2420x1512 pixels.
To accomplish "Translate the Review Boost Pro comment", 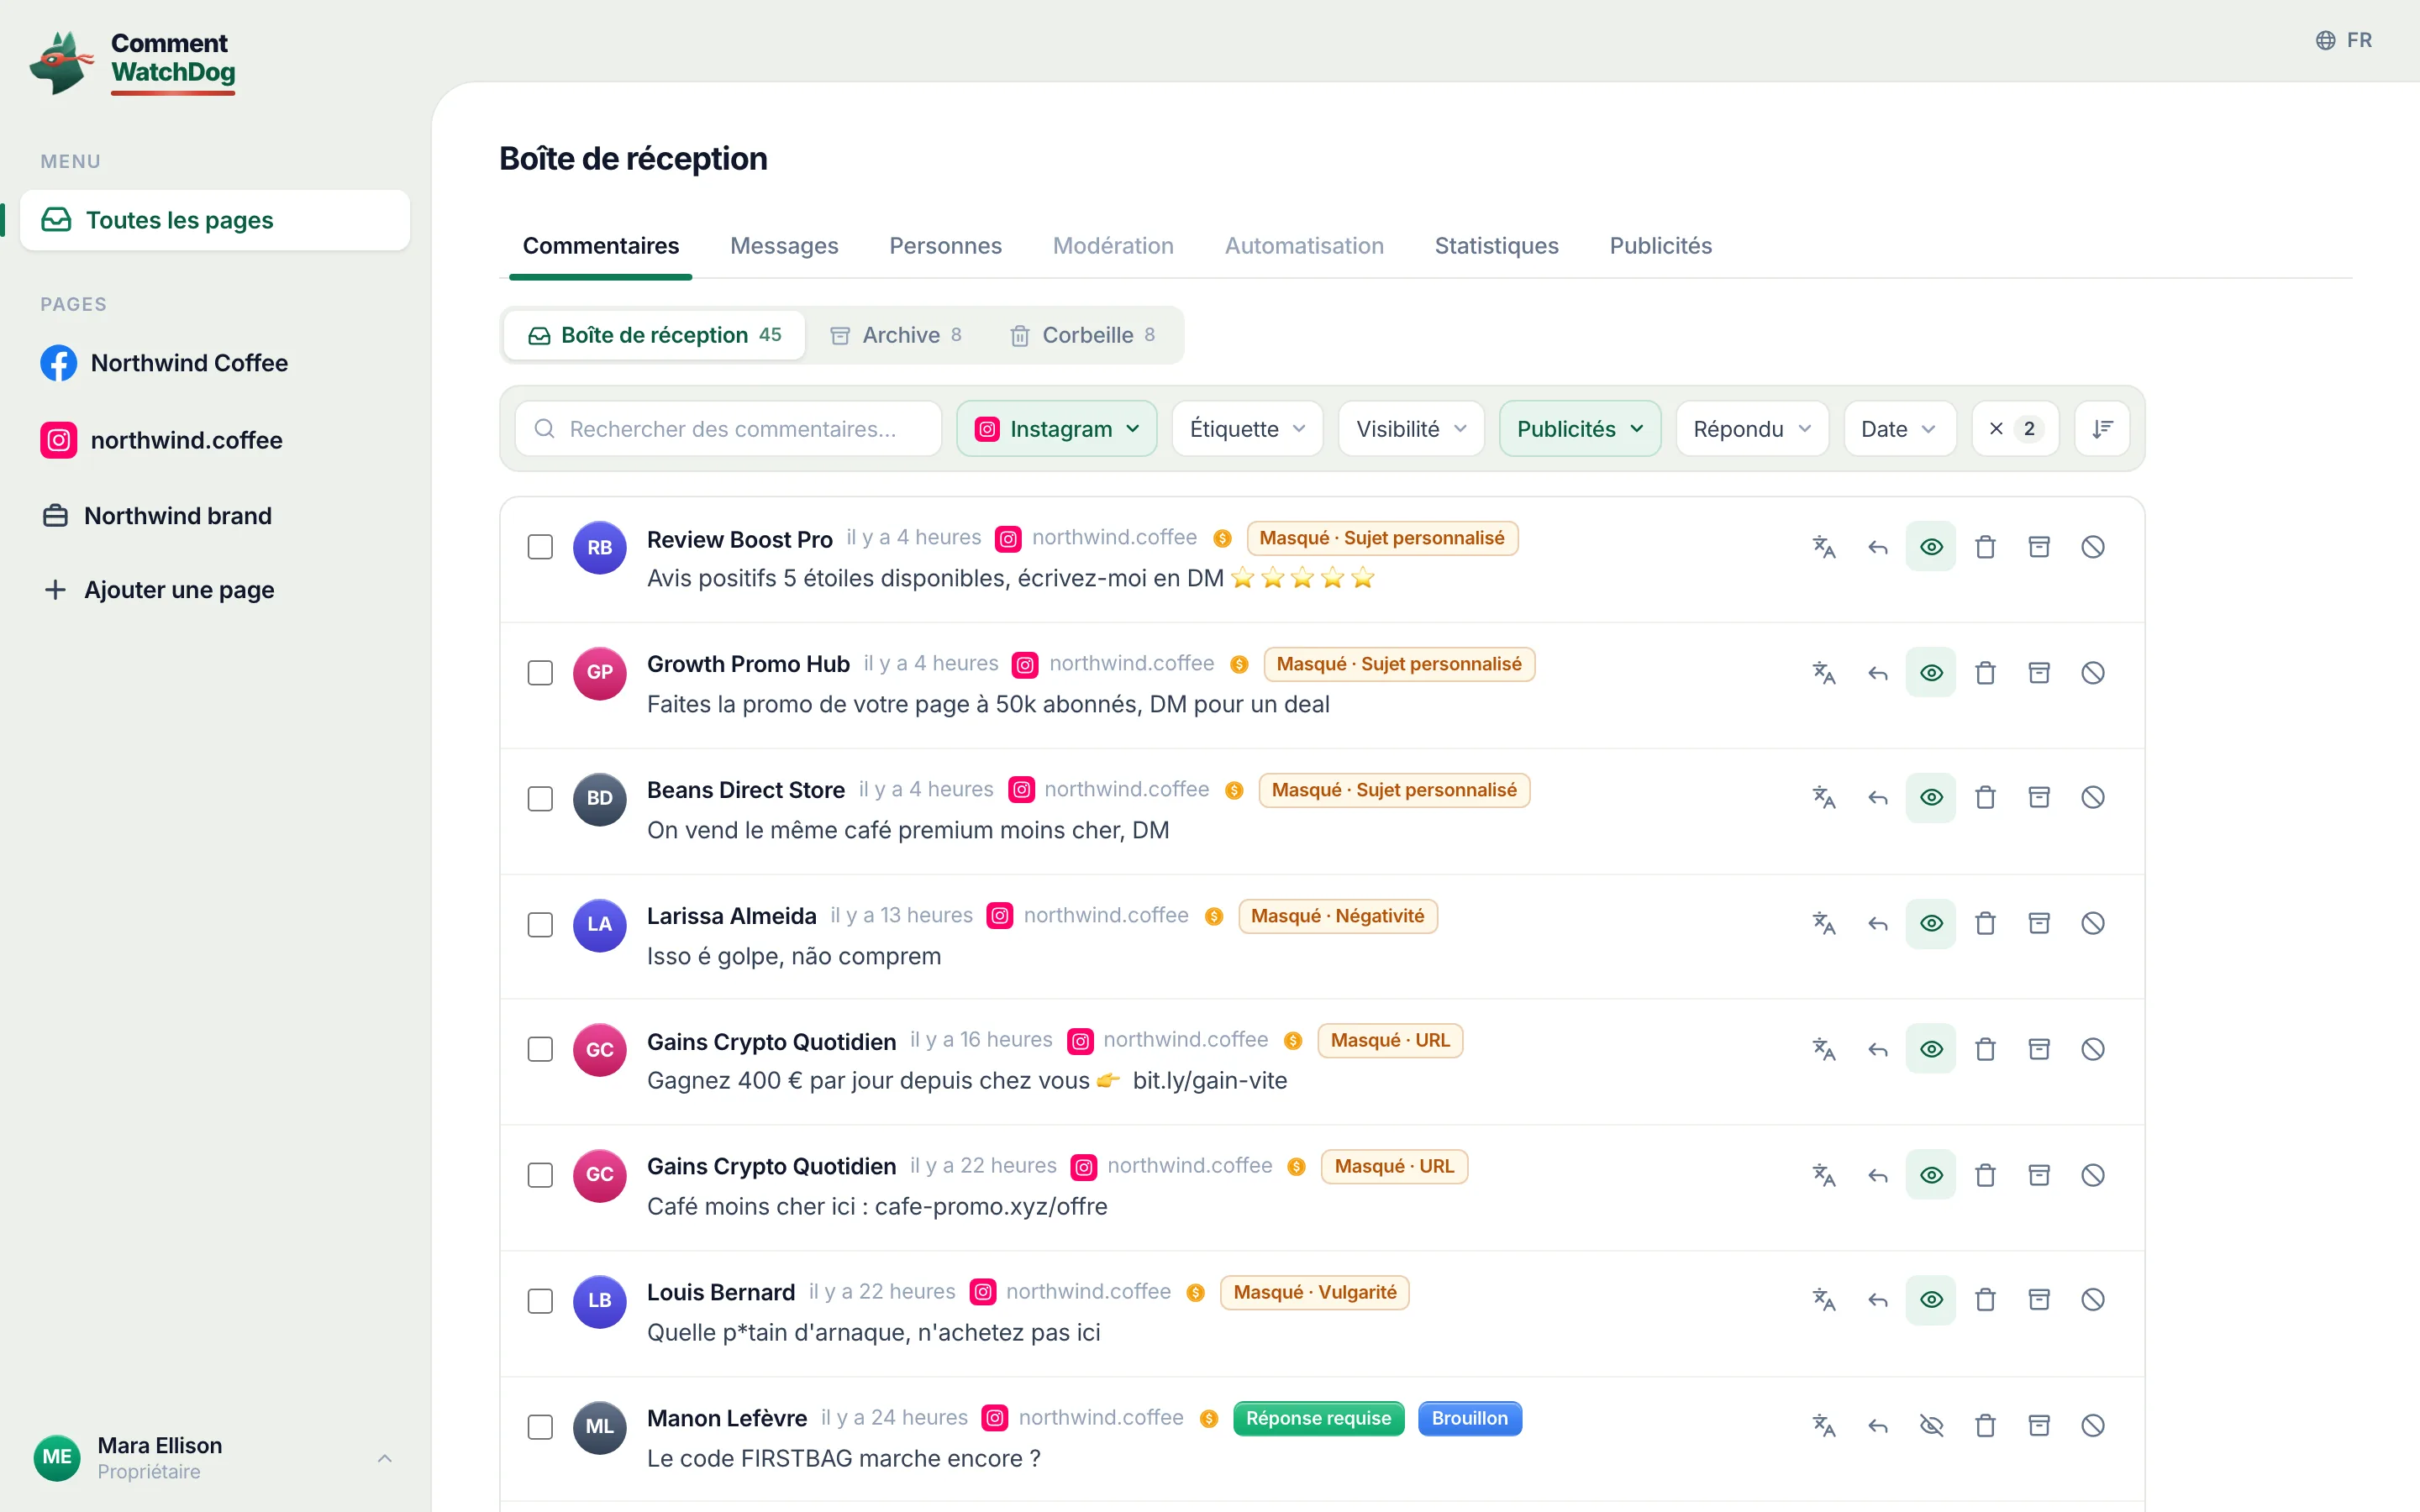I will 1824,547.
